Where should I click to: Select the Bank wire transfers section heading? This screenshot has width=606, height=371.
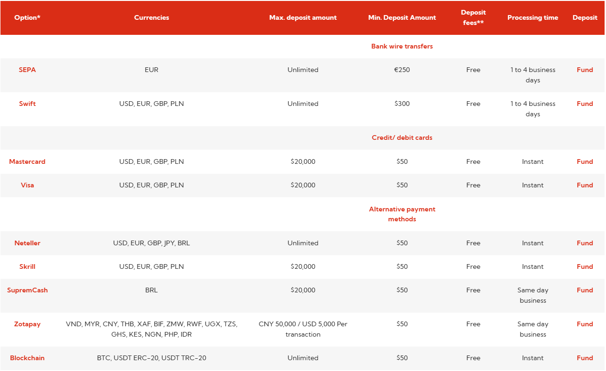[x=402, y=46]
